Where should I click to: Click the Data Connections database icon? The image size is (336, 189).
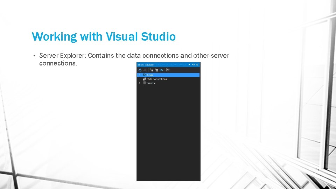pyautogui.click(x=145, y=79)
